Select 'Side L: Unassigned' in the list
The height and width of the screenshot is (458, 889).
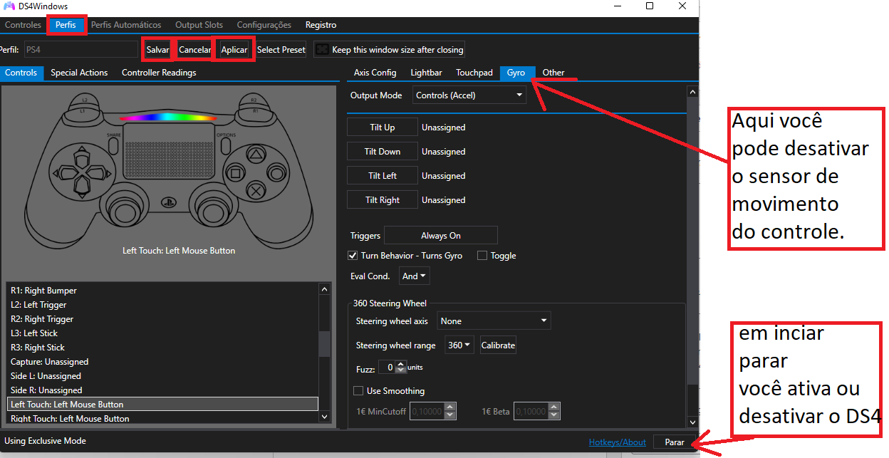click(162, 376)
